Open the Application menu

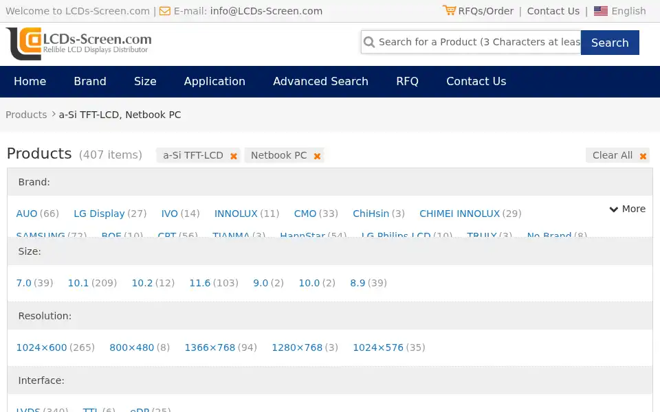214,81
